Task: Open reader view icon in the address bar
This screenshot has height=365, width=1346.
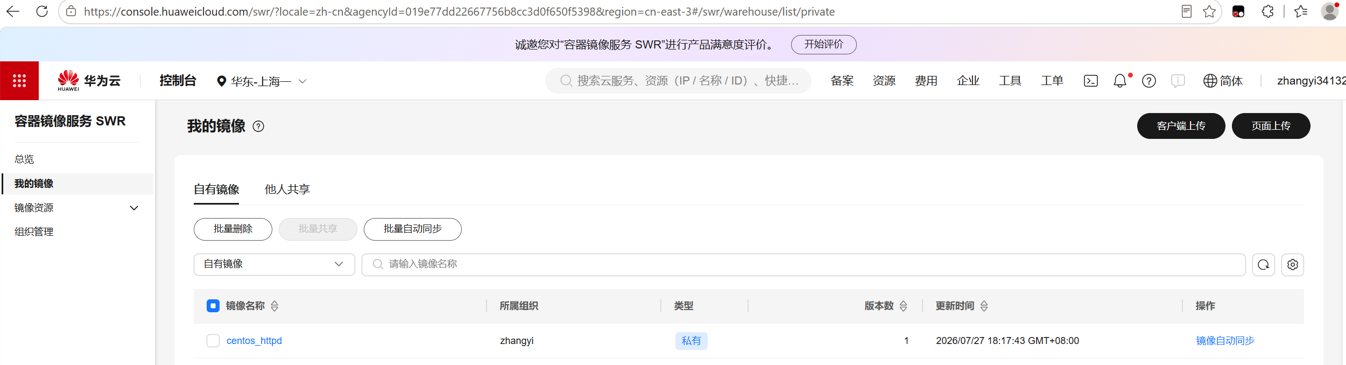Action: 1187,11
